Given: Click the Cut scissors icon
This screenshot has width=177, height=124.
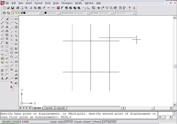Looking at the screenshot, I should click(x=31, y=8).
